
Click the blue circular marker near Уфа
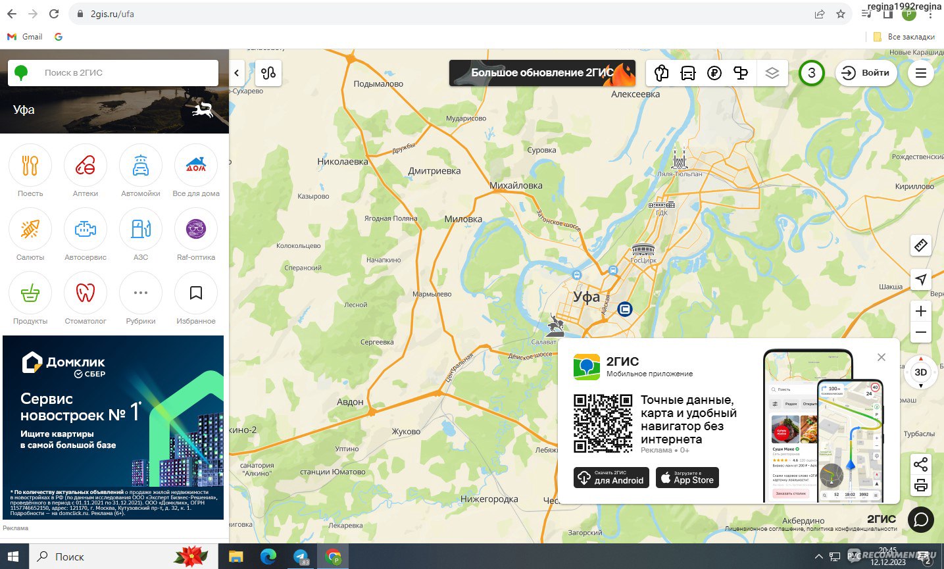click(625, 309)
